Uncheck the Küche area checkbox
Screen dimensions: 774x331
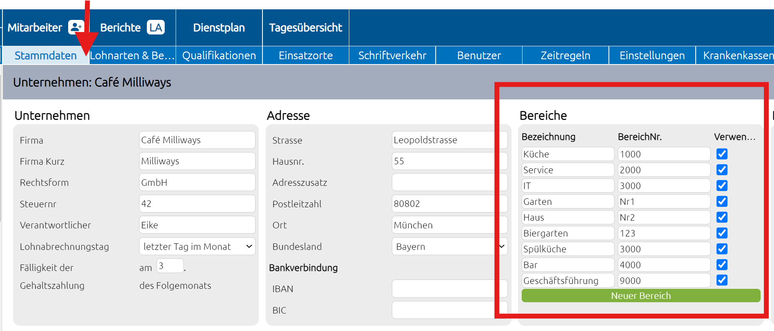(x=722, y=154)
